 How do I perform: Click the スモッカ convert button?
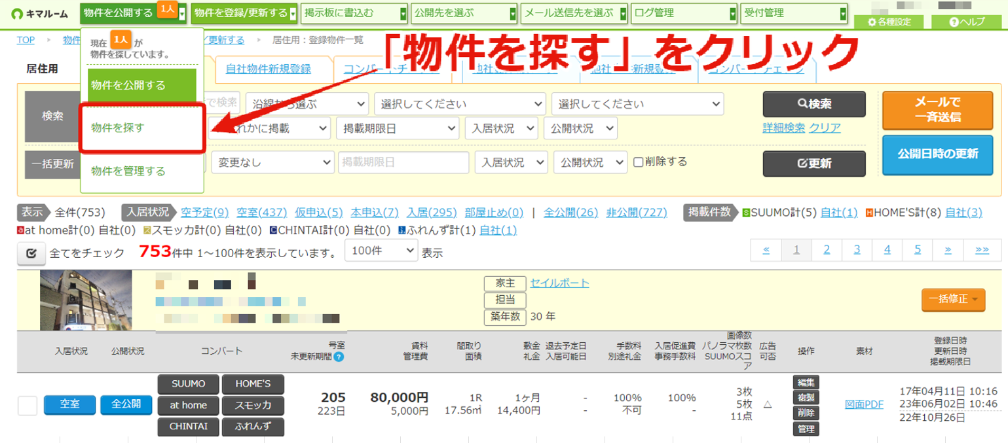click(253, 406)
